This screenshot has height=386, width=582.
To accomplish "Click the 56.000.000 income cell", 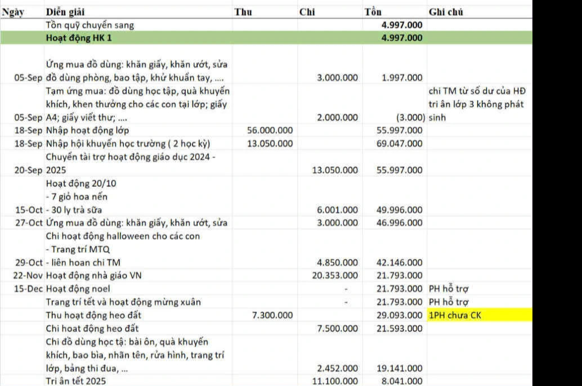I will pos(270,131).
